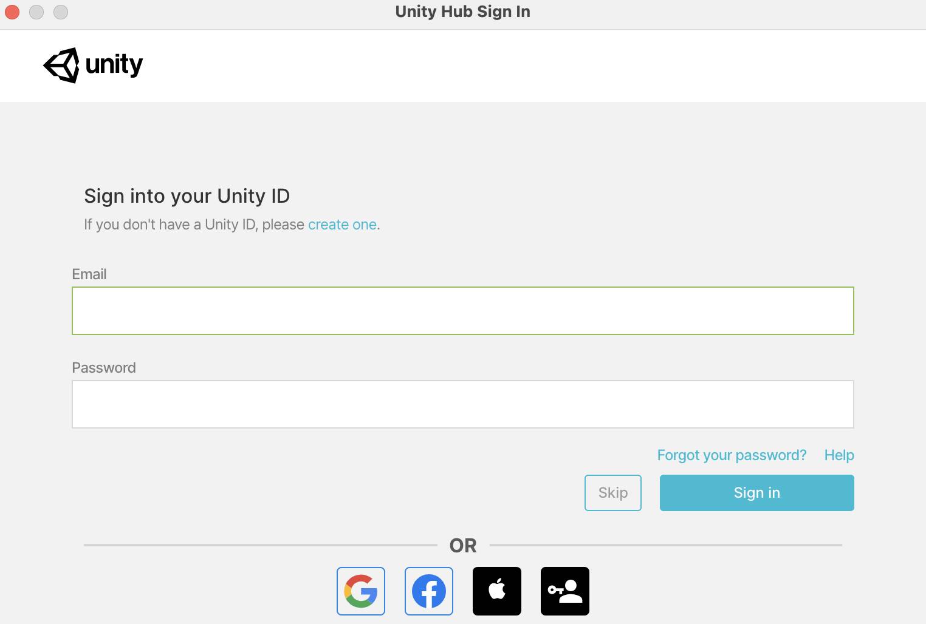
Task: Minimize the sign-in window
Action: click(x=36, y=12)
